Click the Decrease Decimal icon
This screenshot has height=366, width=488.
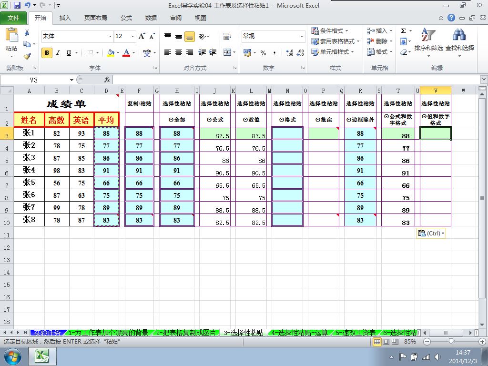(300, 53)
